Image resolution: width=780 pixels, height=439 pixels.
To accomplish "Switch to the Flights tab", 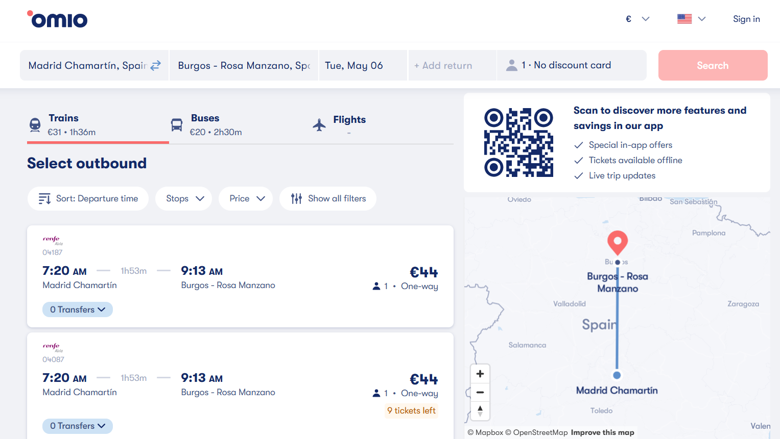I will pyautogui.click(x=383, y=125).
